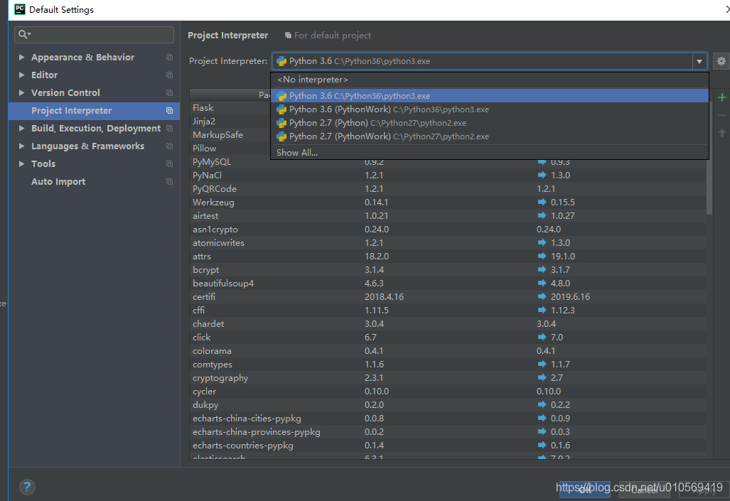The height and width of the screenshot is (501, 730).
Task: Select the cycler package row
Action: pos(448,391)
